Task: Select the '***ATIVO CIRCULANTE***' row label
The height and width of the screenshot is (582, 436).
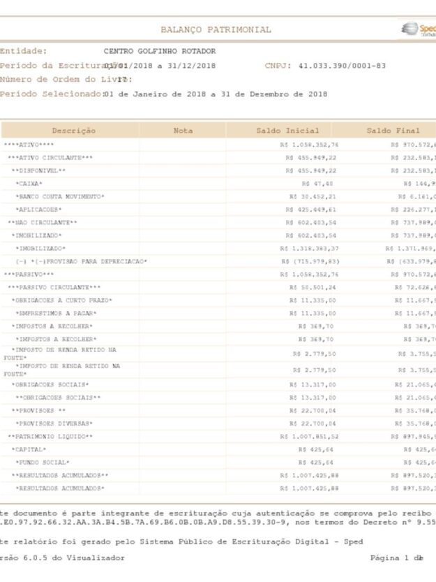Action: pos(50,158)
